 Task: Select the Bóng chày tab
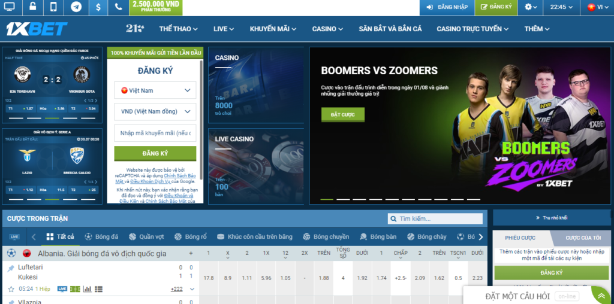426,237
